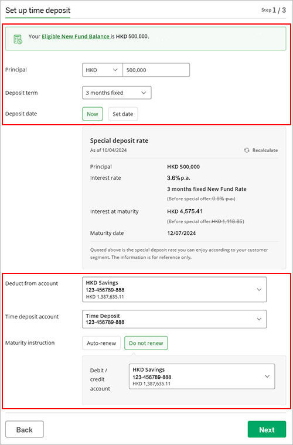
Task: Go Back to previous page
Action: (25, 429)
